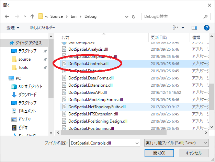215x162 pixels.
Task: Expand ファイル名 combo box dropdown
Action: tap(137, 143)
